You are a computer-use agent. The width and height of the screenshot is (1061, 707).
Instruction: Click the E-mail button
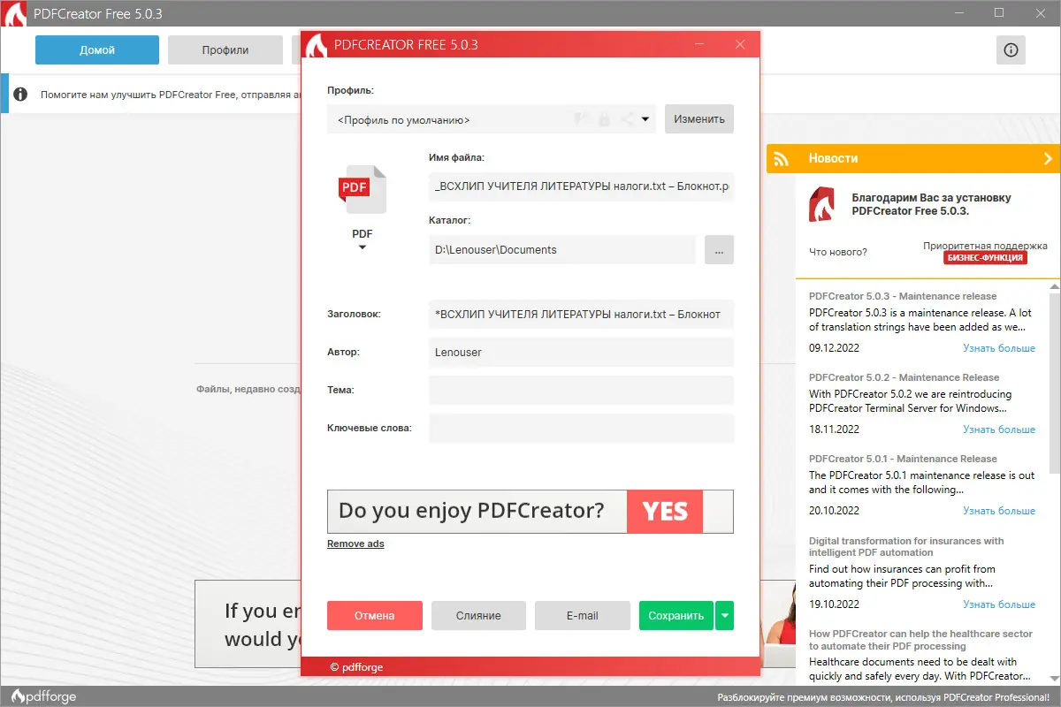click(583, 616)
